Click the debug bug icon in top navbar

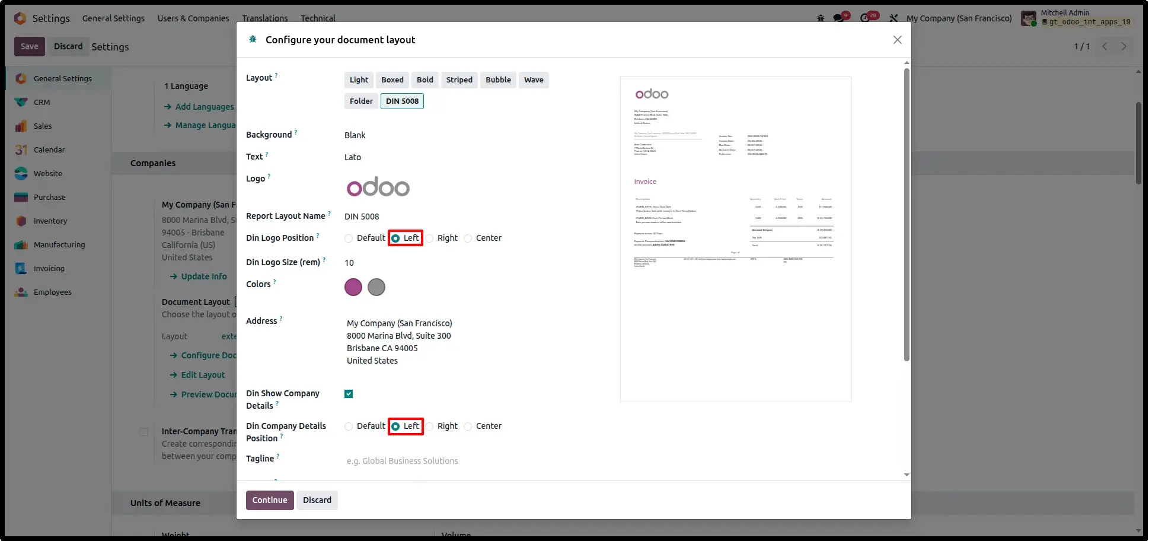pyautogui.click(x=821, y=18)
